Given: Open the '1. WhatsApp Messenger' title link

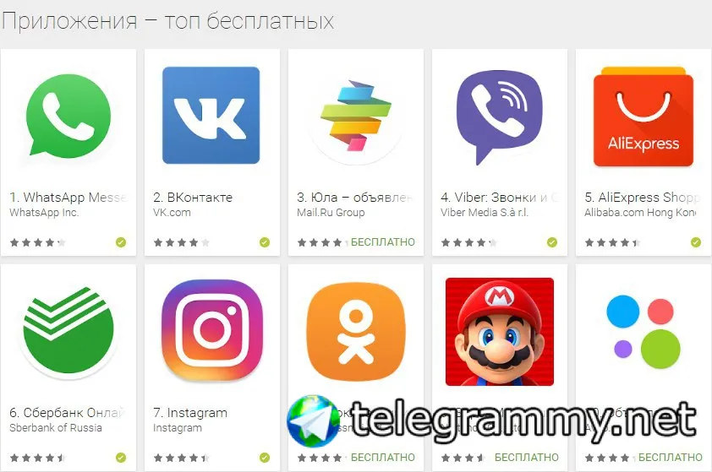Looking at the screenshot, I should tap(69, 198).
